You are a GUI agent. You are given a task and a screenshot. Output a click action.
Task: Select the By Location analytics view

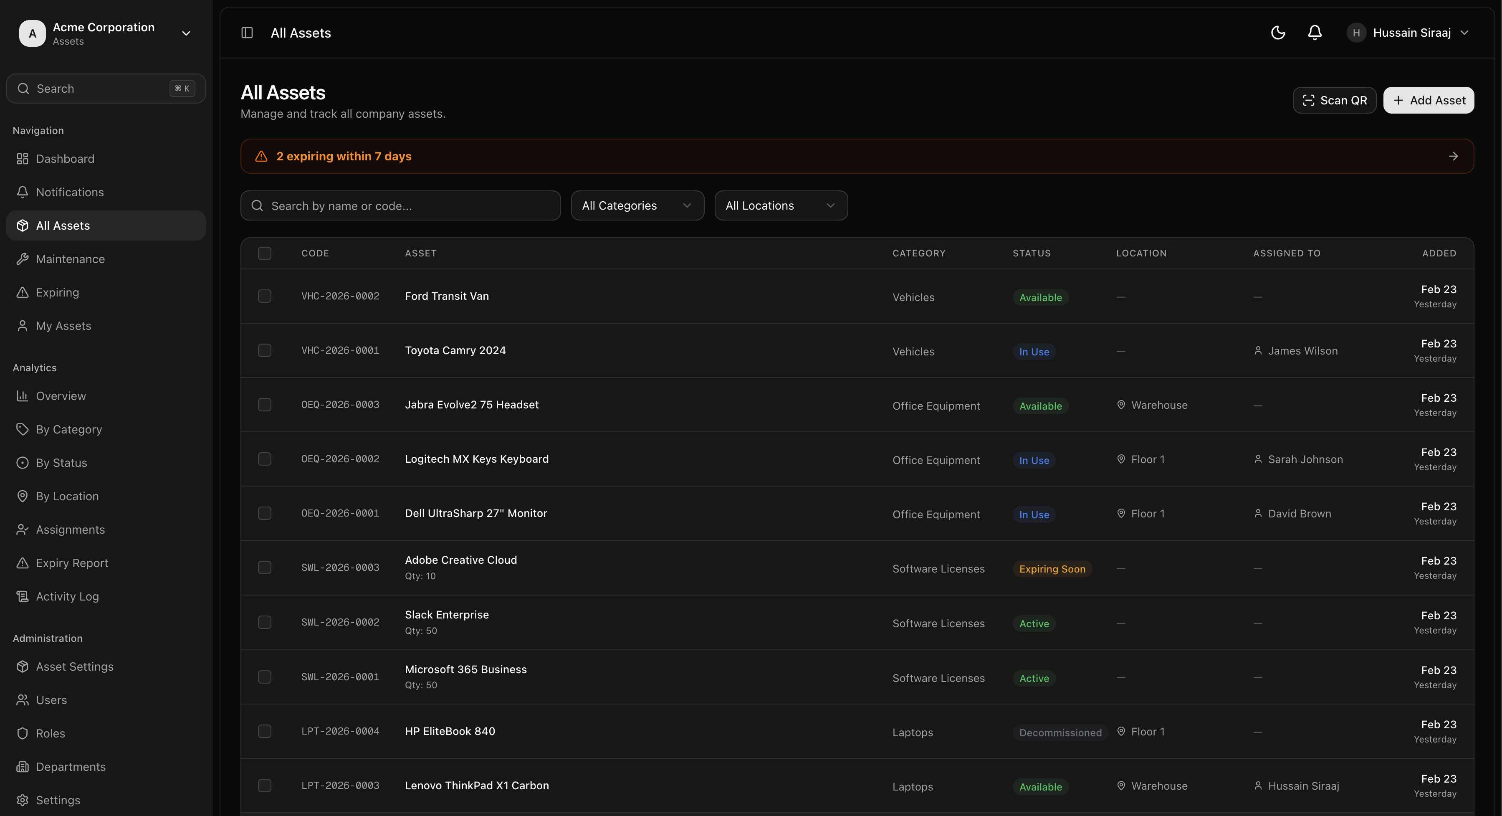coord(67,496)
